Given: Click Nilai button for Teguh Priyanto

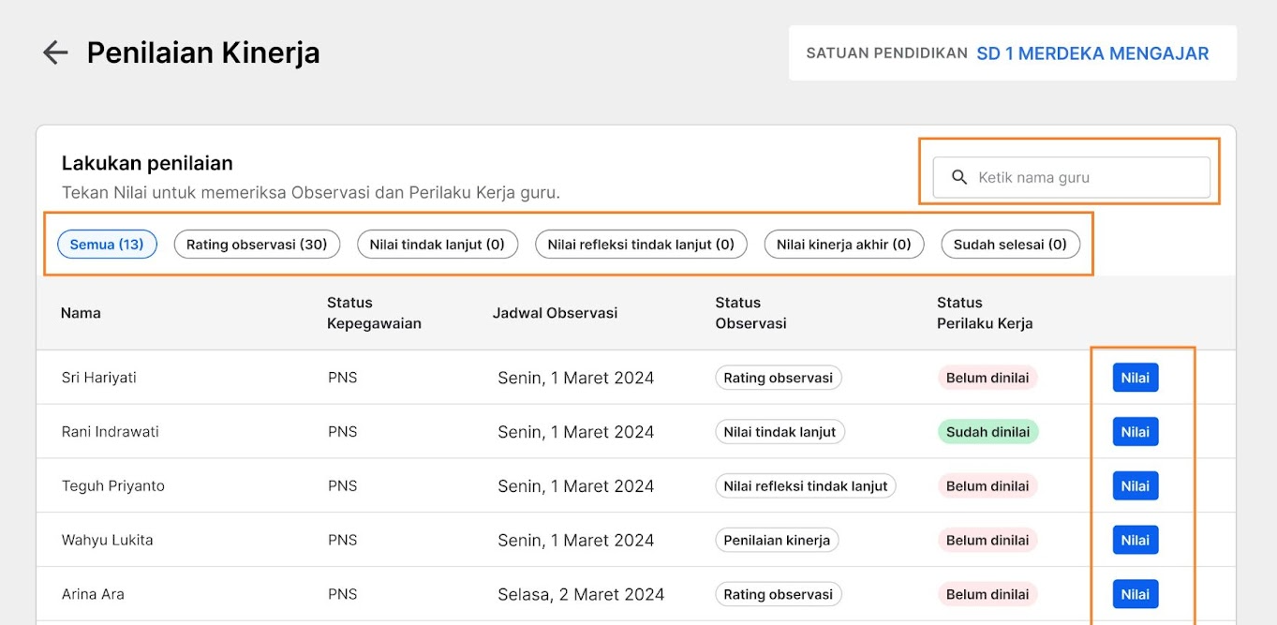Looking at the screenshot, I should tap(1136, 486).
